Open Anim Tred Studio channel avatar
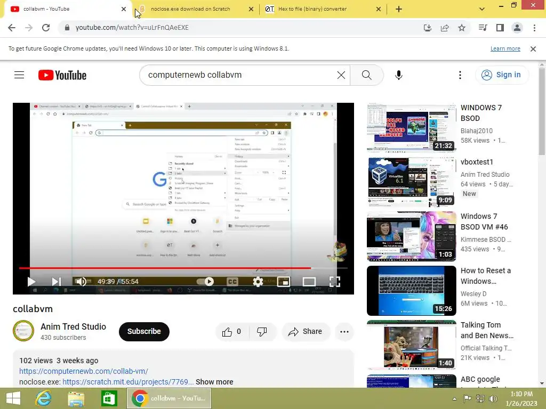This screenshot has width=546, height=409. 23,331
